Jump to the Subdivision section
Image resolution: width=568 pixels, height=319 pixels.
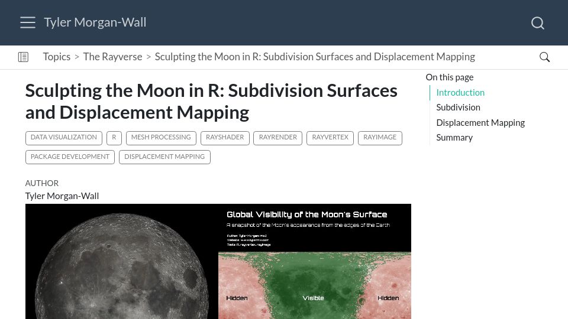coord(458,108)
